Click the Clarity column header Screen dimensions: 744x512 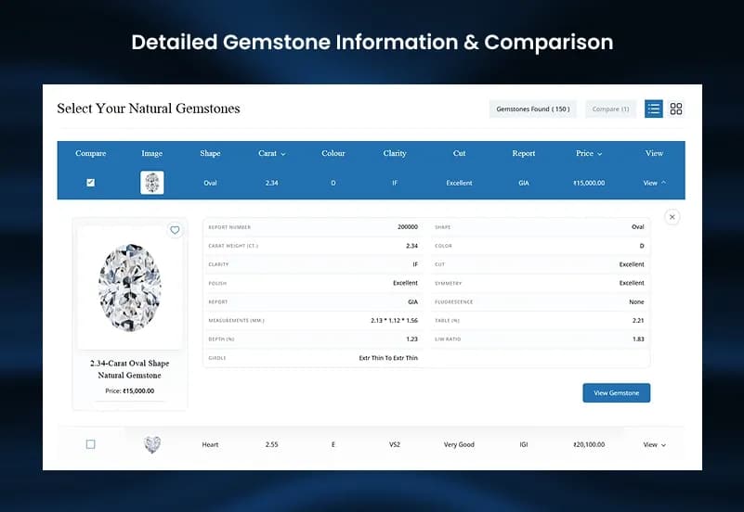click(395, 153)
